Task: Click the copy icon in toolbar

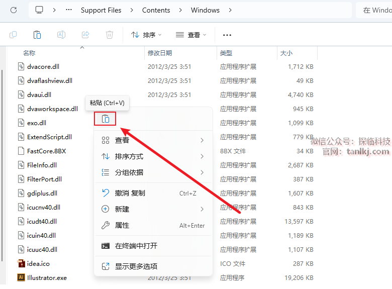Action: coord(13,35)
